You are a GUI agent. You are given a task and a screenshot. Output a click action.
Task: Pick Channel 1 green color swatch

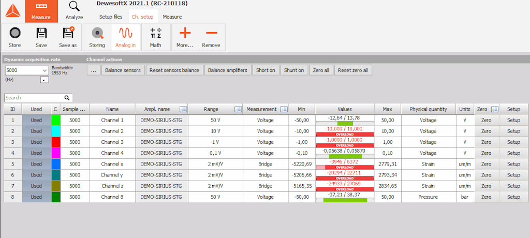[x=56, y=120]
